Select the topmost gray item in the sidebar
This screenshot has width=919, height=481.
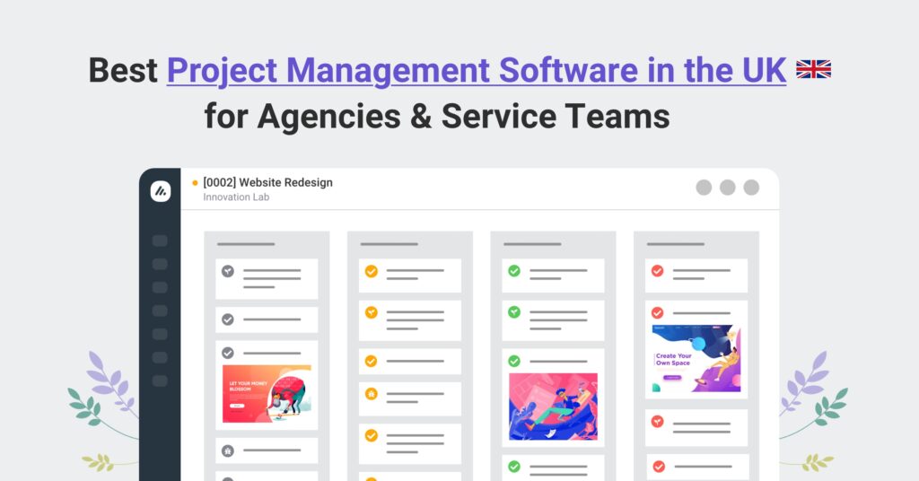tap(160, 240)
